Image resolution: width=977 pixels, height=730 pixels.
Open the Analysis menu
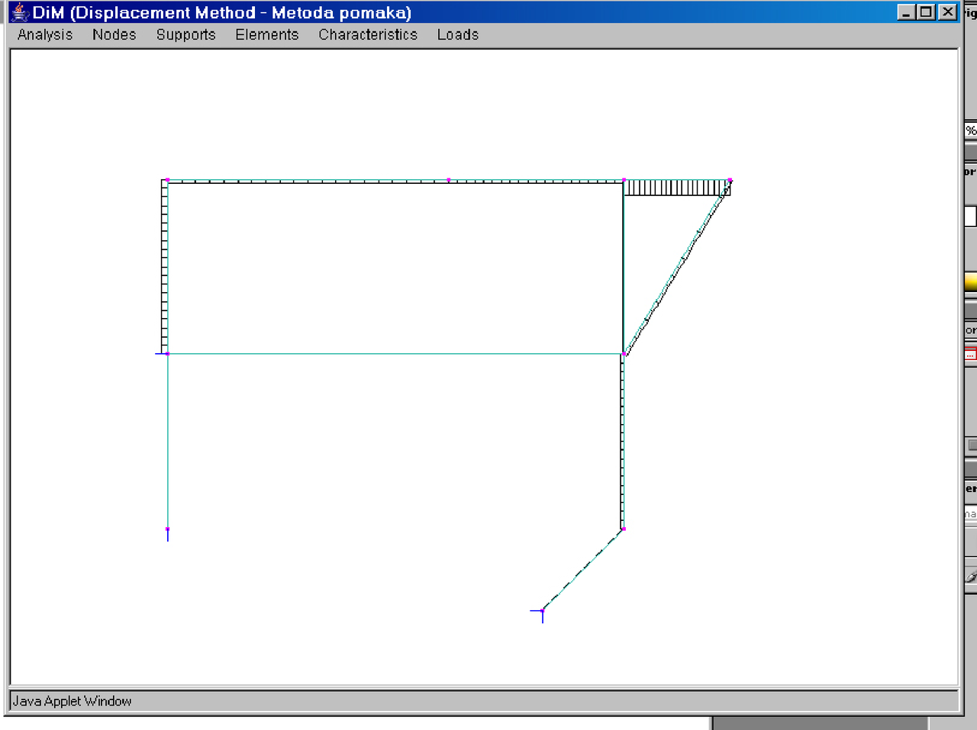click(x=45, y=35)
